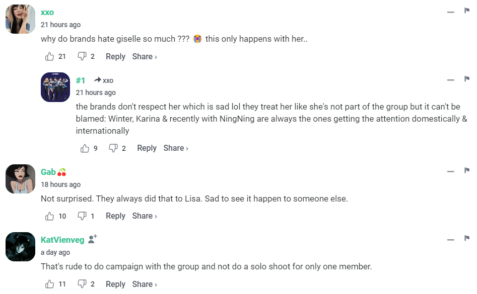The width and height of the screenshot is (477, 294).
Task: Flag Gab's comment about Lisa
Action: click(466, 170)
